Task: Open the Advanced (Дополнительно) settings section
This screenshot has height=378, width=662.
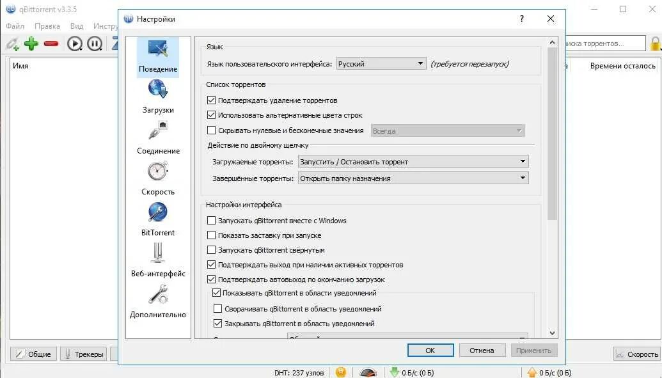Action: tap(158, 301)
